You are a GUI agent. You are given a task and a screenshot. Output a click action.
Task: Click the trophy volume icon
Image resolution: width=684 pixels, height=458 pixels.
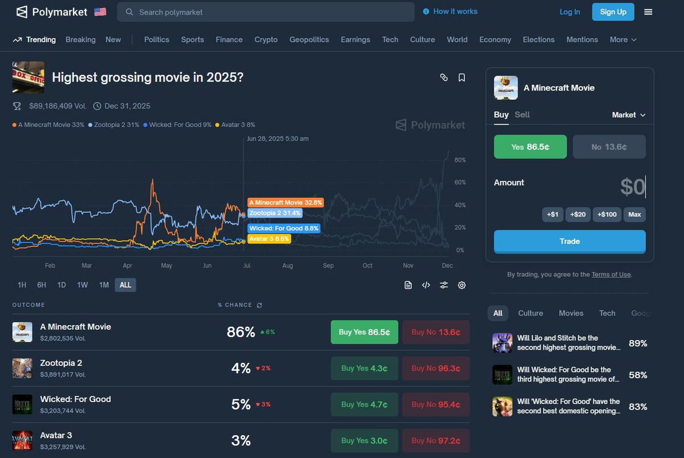tap(17, 106)
